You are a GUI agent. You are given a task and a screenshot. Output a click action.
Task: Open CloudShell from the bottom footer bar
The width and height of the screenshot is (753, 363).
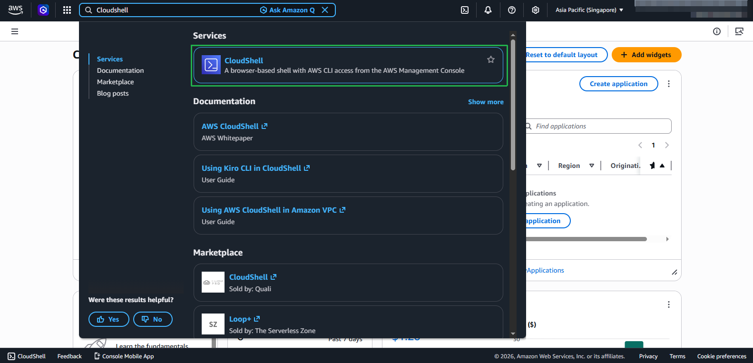(x=27, y=356)
